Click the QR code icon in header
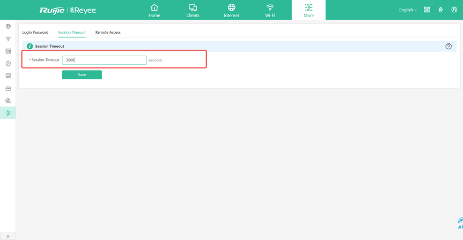This screenshot has height=240, width=463. [427, 10]
